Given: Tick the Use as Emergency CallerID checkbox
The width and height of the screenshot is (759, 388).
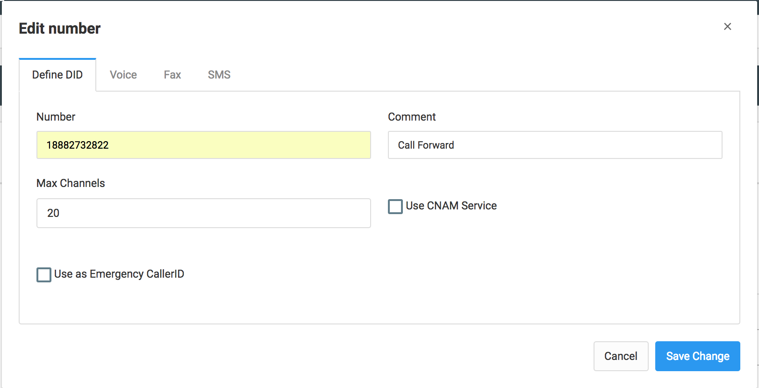Looking at the screenshot, I should 44,274.
